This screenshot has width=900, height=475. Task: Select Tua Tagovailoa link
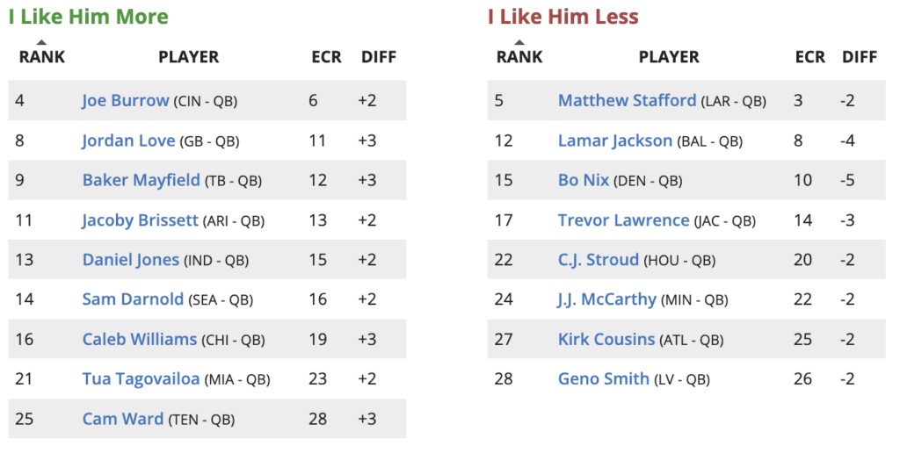click(x=141, y=379)
